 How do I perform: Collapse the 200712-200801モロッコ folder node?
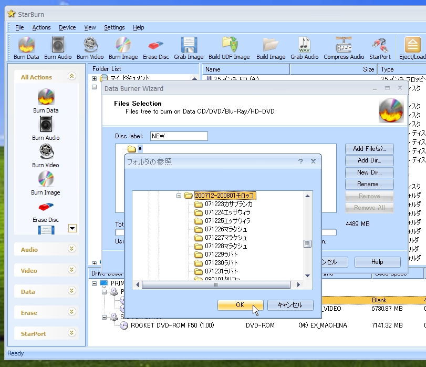tap(179, 196)
